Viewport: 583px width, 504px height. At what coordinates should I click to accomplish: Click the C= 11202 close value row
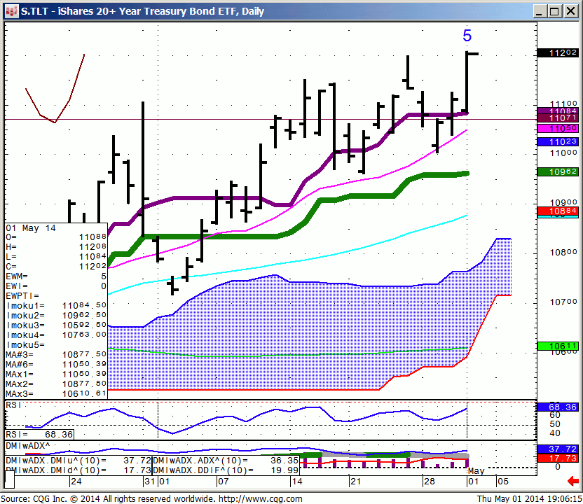click(x=56, y=266)
